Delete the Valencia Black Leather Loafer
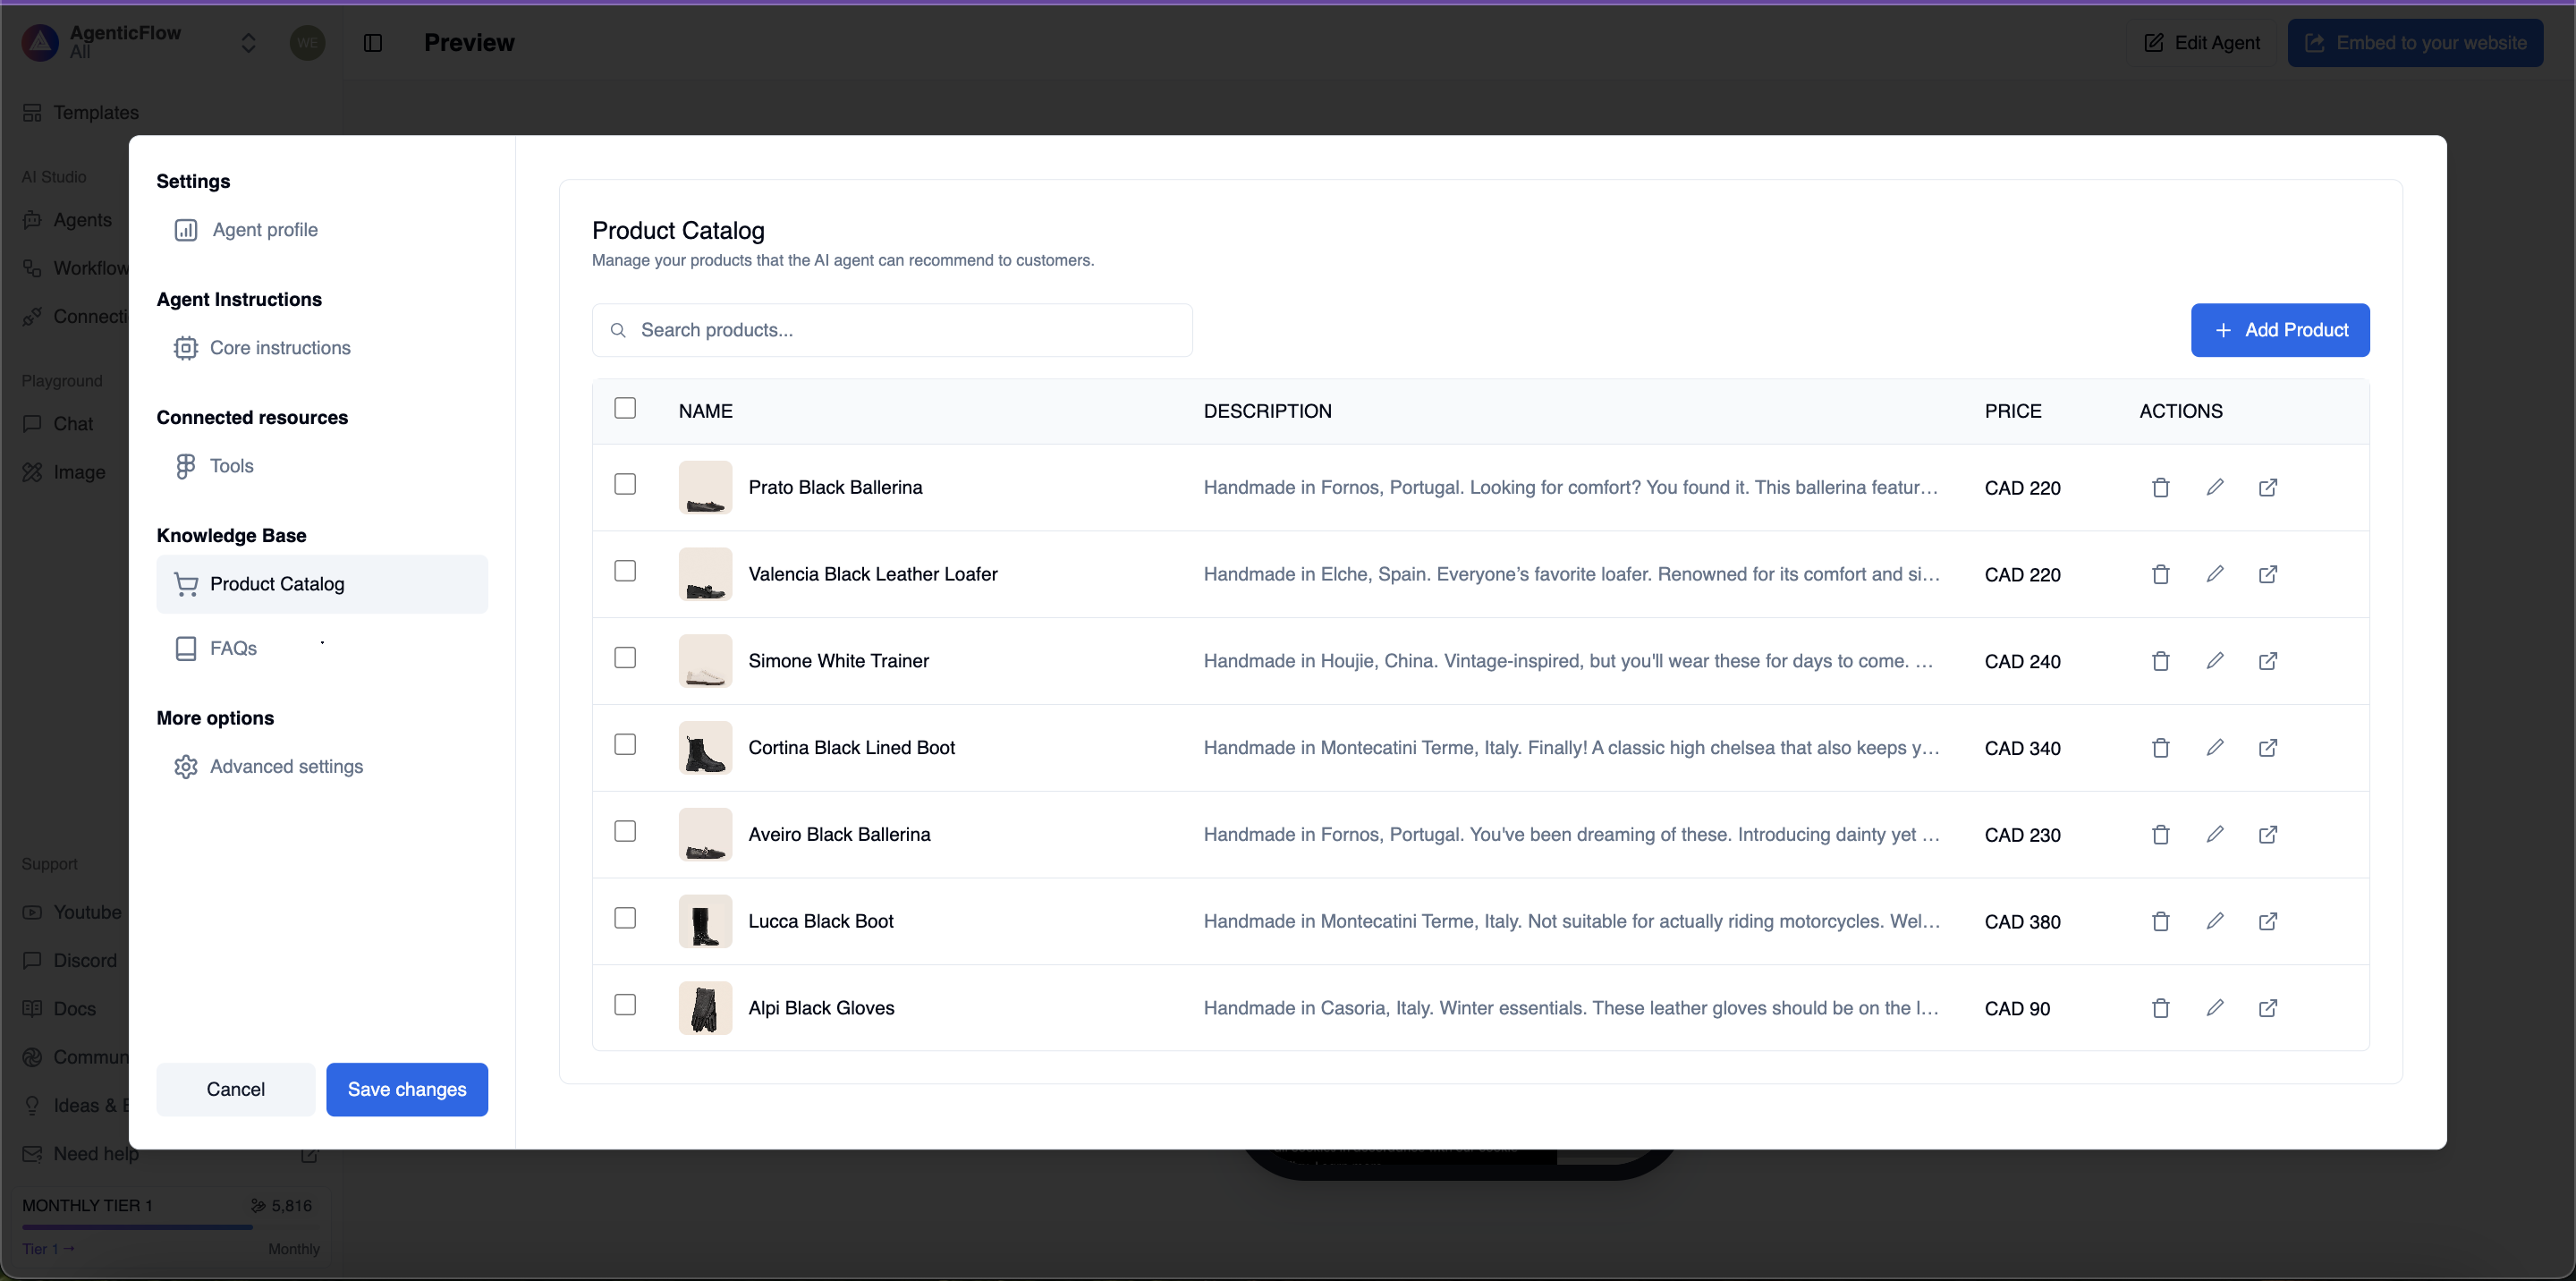The image size is (2576, 1281). pos(2160,575)
